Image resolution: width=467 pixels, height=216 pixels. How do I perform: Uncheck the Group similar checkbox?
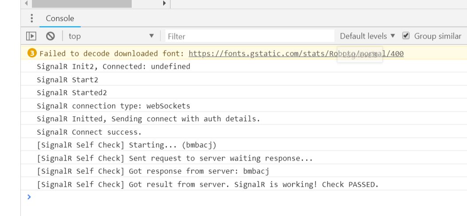pos(406,36)
